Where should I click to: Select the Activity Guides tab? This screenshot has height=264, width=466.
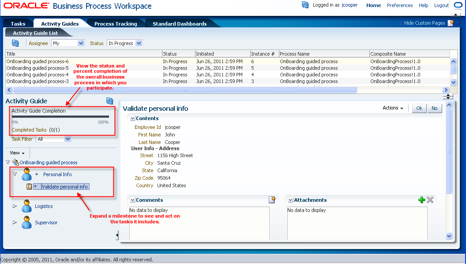click(x=60, y=24)
